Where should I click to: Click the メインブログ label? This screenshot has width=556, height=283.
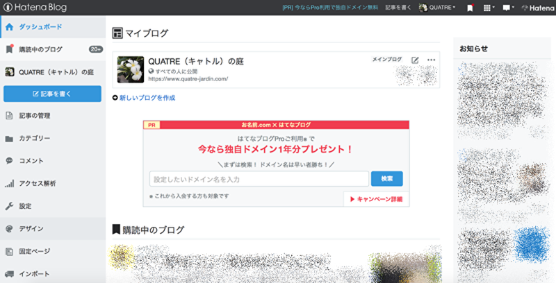coord(387,60)
